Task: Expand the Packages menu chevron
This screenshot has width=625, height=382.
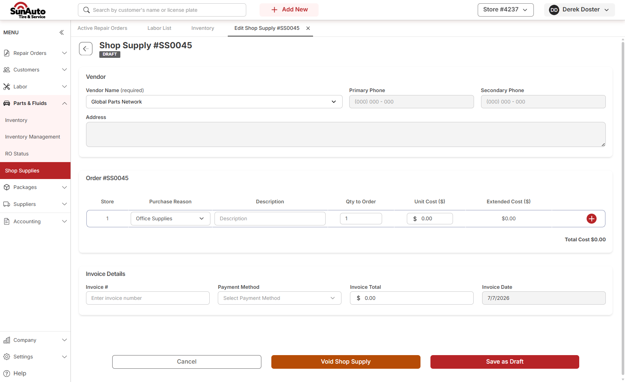Action: 65,187
